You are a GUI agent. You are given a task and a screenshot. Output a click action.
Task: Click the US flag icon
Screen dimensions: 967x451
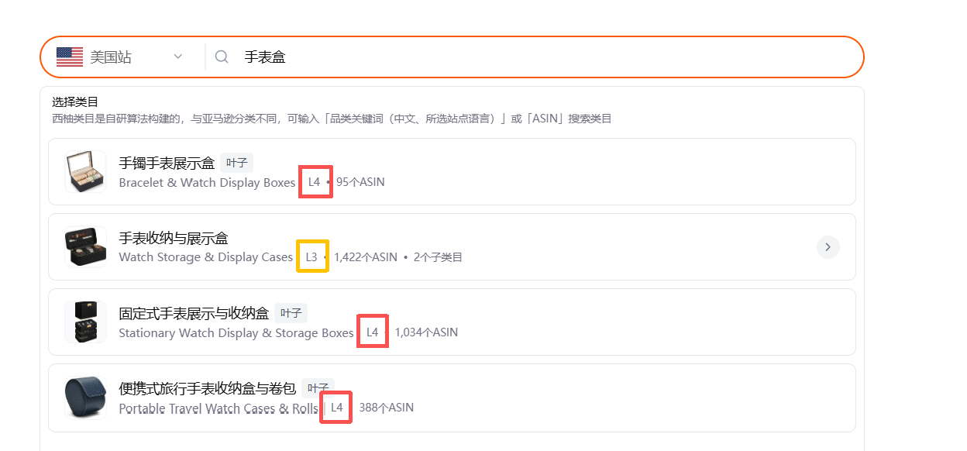click(70, 57)
